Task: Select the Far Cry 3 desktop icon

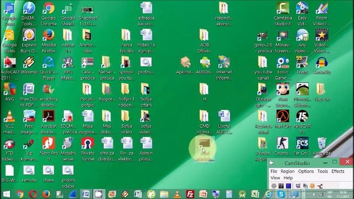Action: point(302,146)
